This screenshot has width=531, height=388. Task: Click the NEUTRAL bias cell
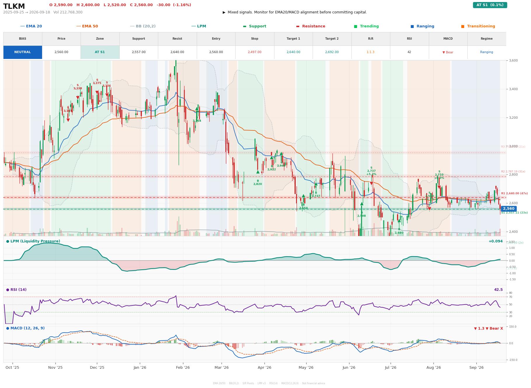pos(22,52)
